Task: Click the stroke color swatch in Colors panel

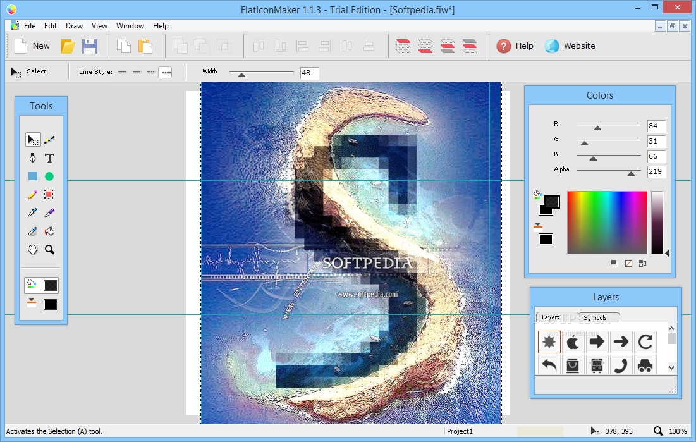Action: (546, 240)
